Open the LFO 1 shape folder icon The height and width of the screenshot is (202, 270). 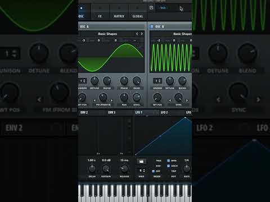click(x=142, y=161)
